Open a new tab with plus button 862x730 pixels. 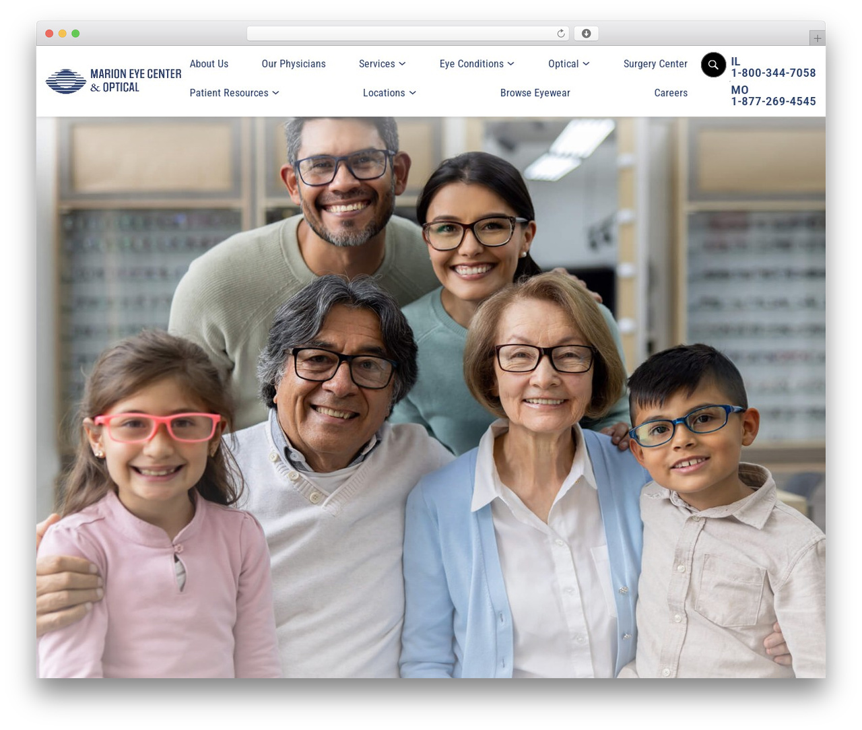point(817,38)
